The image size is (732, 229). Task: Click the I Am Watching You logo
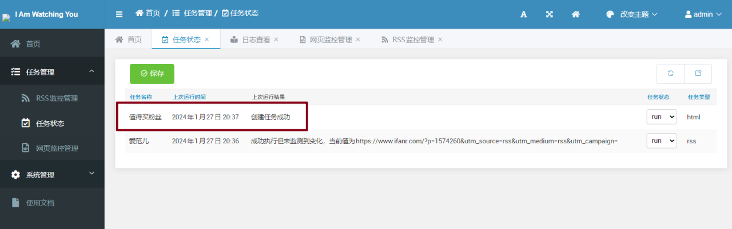[41, 14]
